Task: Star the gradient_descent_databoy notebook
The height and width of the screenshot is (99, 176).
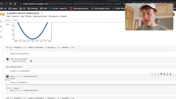Action: [x=42, y=13]
